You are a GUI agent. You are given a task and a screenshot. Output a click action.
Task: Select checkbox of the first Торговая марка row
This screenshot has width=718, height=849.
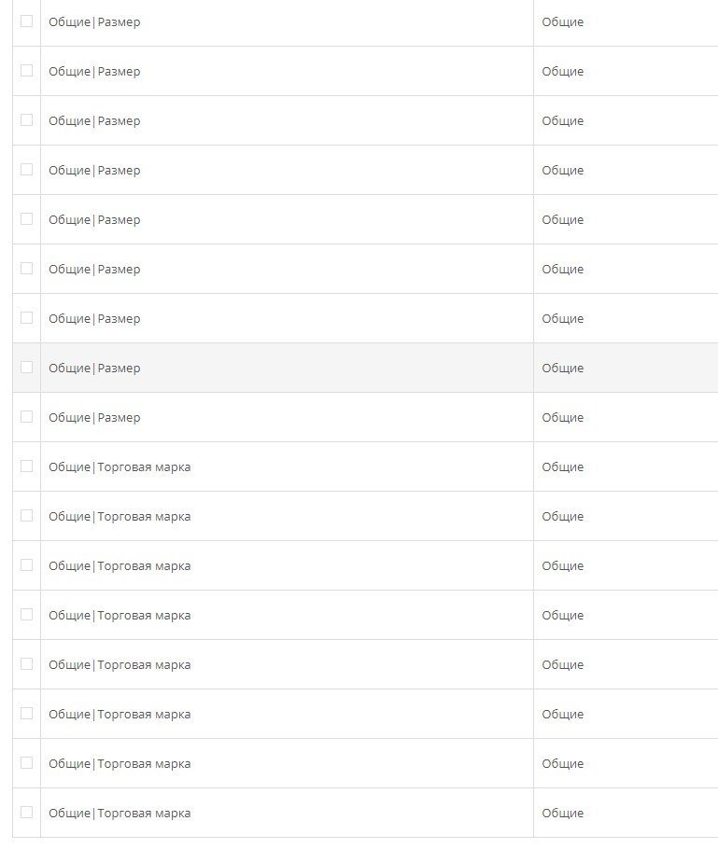(26, 466)
